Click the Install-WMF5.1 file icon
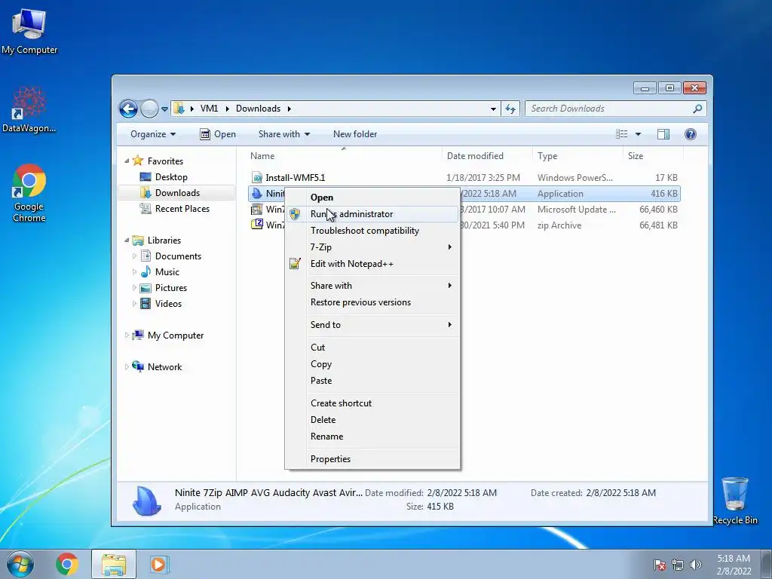 [x=256, y=178]
